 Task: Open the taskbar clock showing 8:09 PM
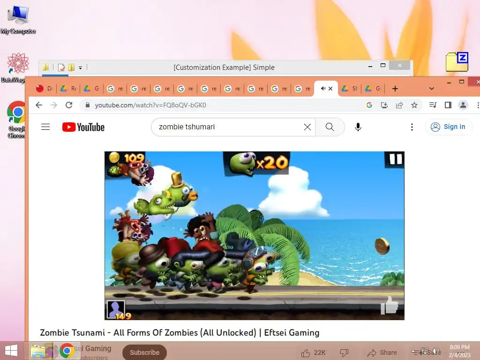tap(459, 351)
